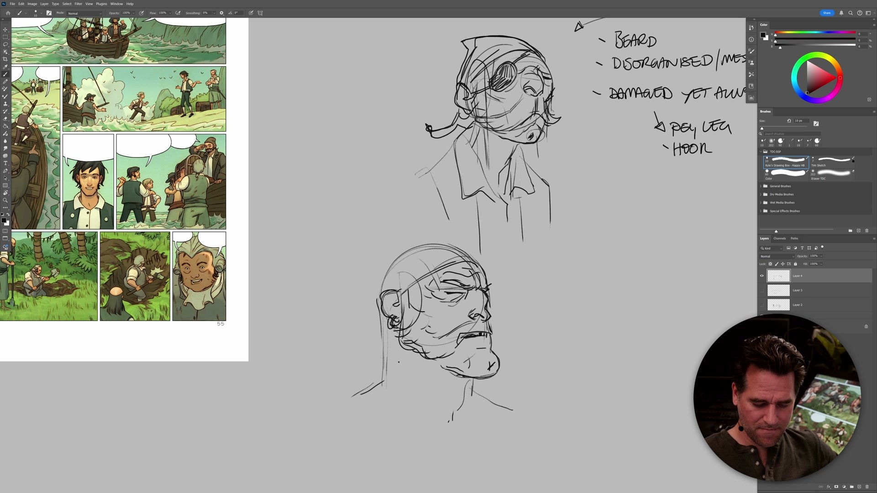Select the Horizontal Type tool
Screen dimensions: 877x493
(x=5, y=163)
